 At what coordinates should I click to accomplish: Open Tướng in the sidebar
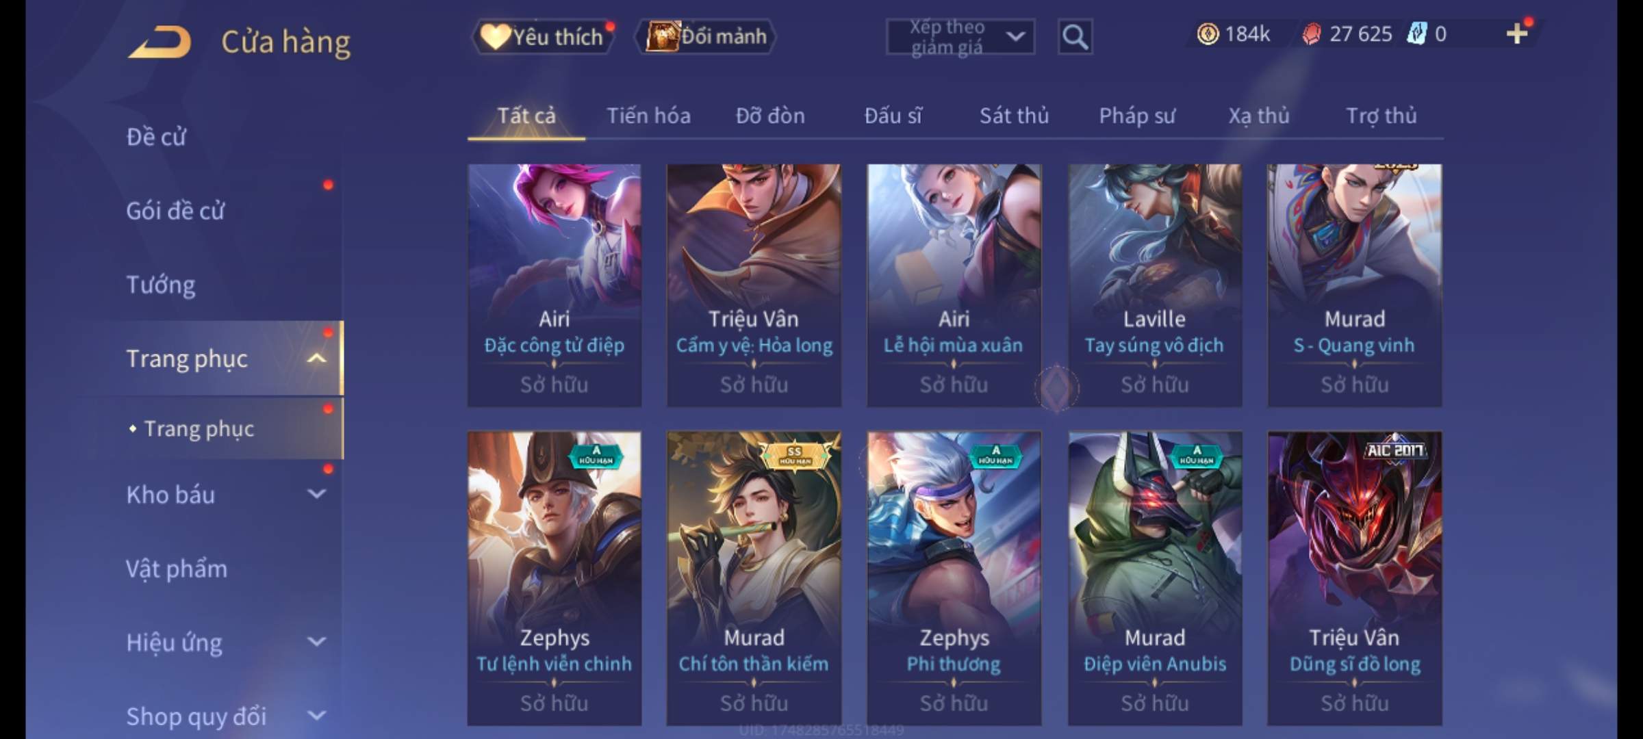tap(161, 284)
